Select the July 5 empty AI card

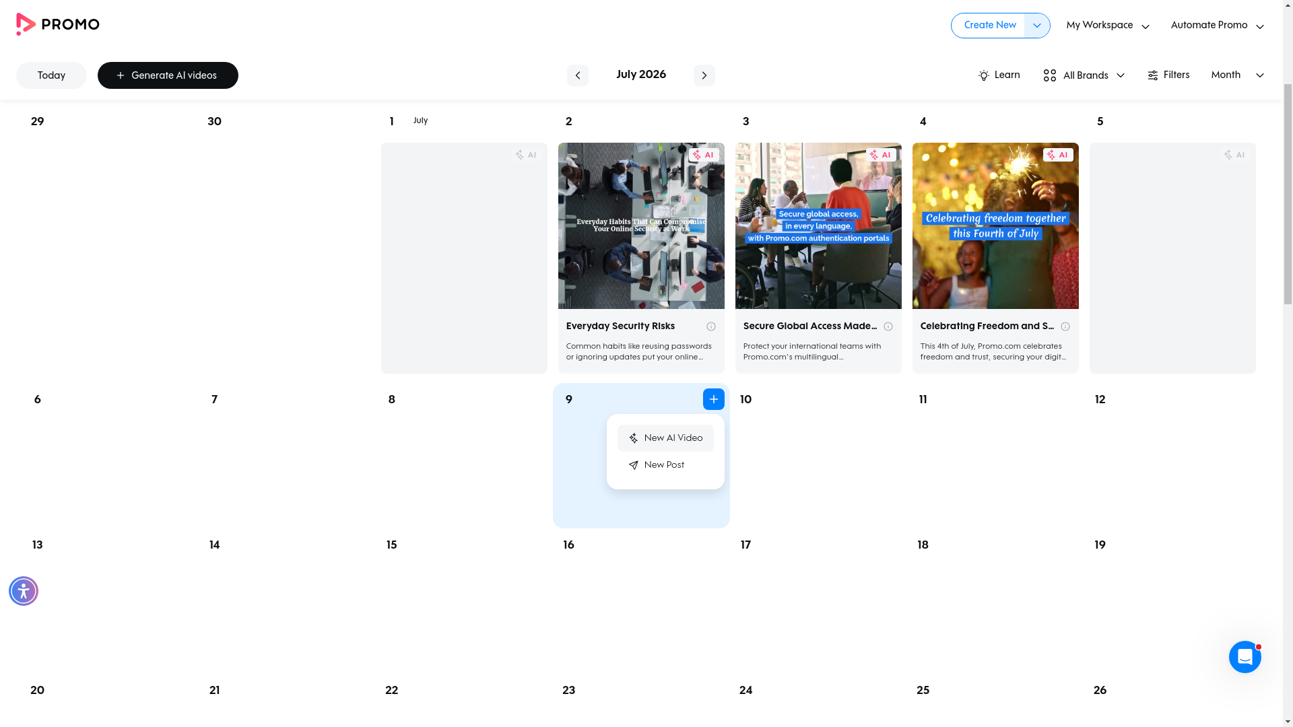pyautogui.click(x=1172, y=258)
